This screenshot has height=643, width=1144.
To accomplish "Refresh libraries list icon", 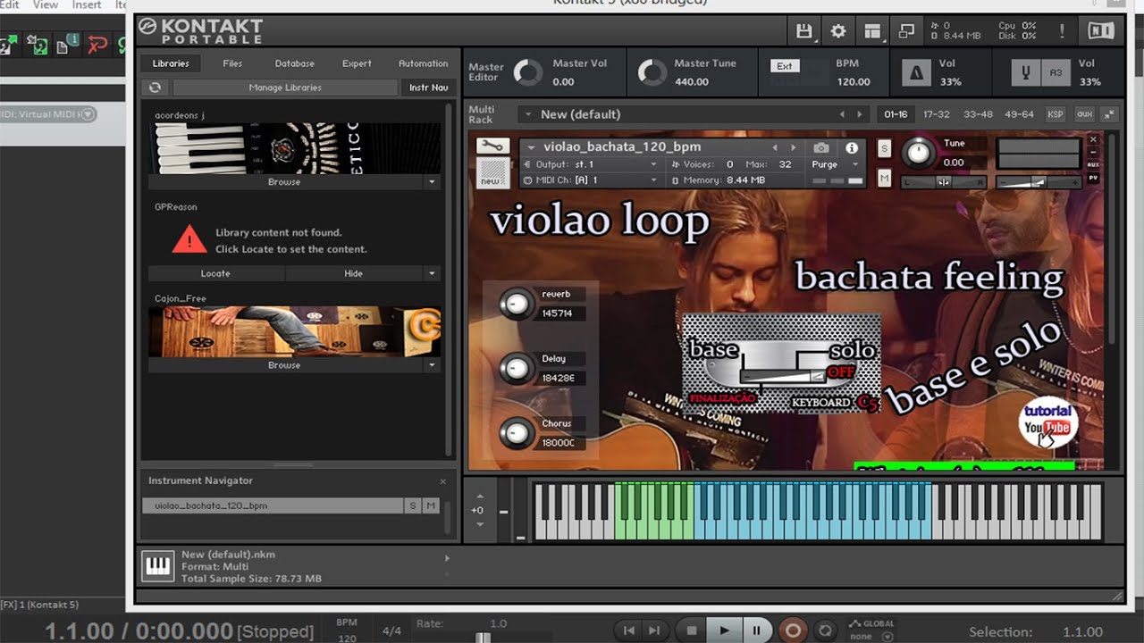I will click(155, 88).
